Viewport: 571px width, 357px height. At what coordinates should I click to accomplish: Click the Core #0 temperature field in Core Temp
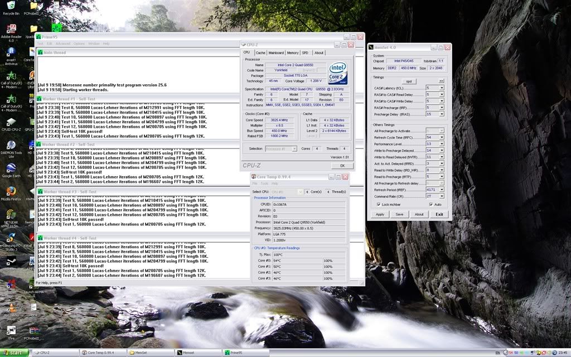[298, 261]
